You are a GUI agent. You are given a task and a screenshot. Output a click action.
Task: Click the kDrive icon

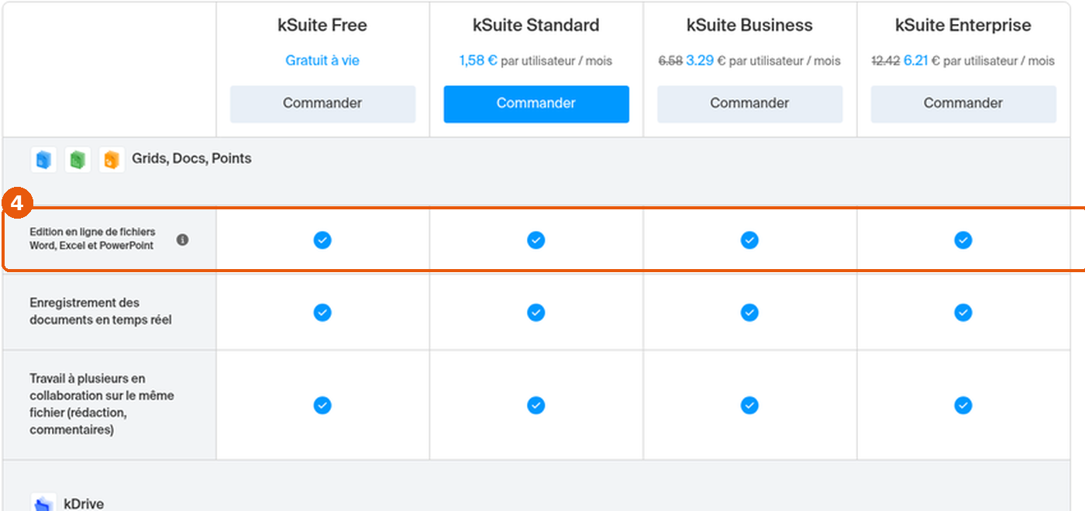coord(43,503)
